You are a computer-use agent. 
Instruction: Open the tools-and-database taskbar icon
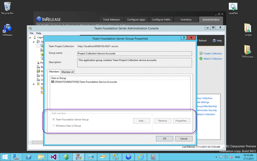tap(116, 157)
